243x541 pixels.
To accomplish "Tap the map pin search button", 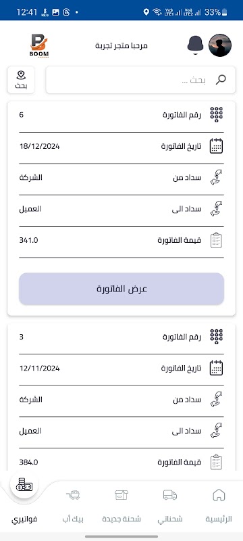I will (21, 80).
